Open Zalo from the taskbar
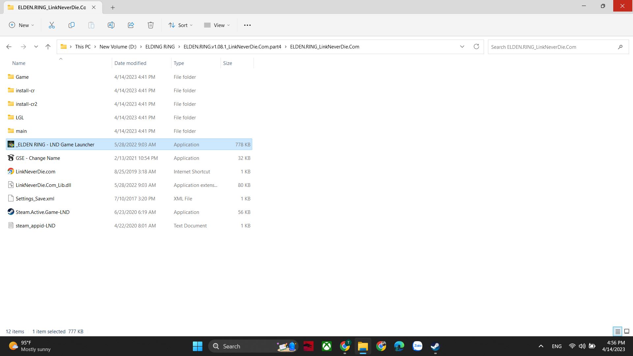Image resolution: width=633 pixels, height=356 pixels. click(x=417, y=346)
